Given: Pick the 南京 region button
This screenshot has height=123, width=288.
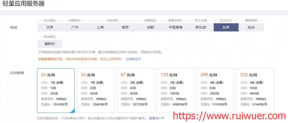Looking at the screenshot, I should click(125, 27).
